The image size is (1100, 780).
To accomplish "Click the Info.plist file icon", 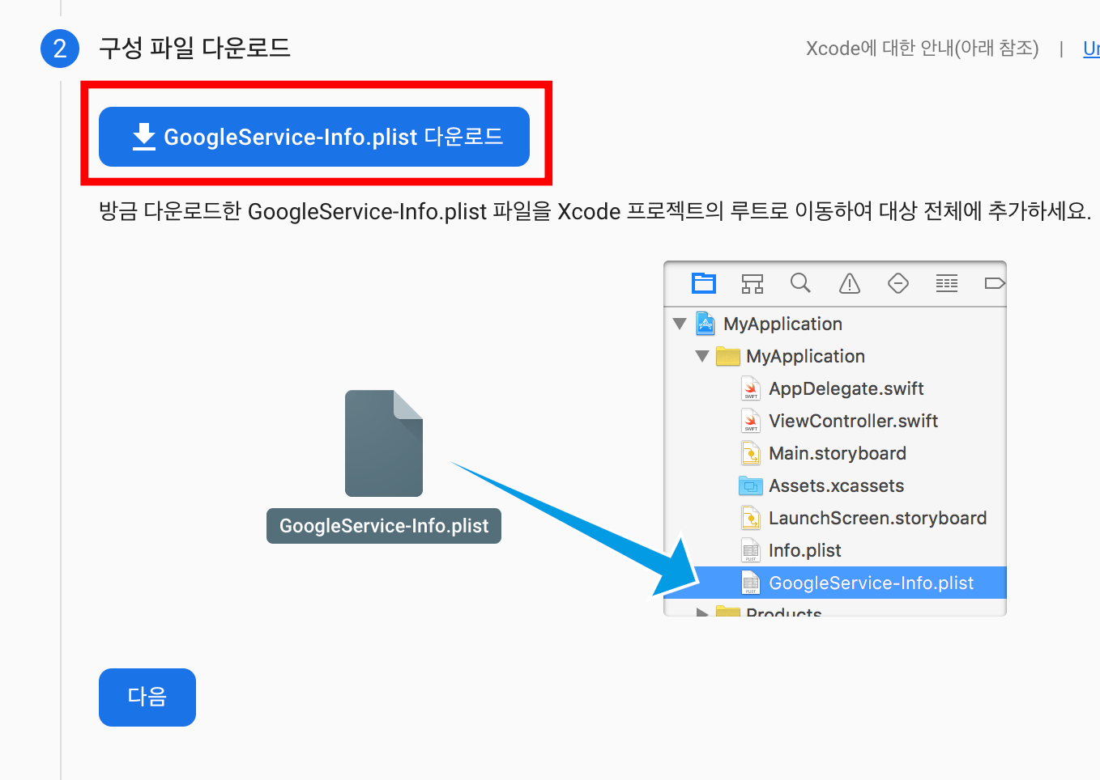I will [x=751, y=550].
